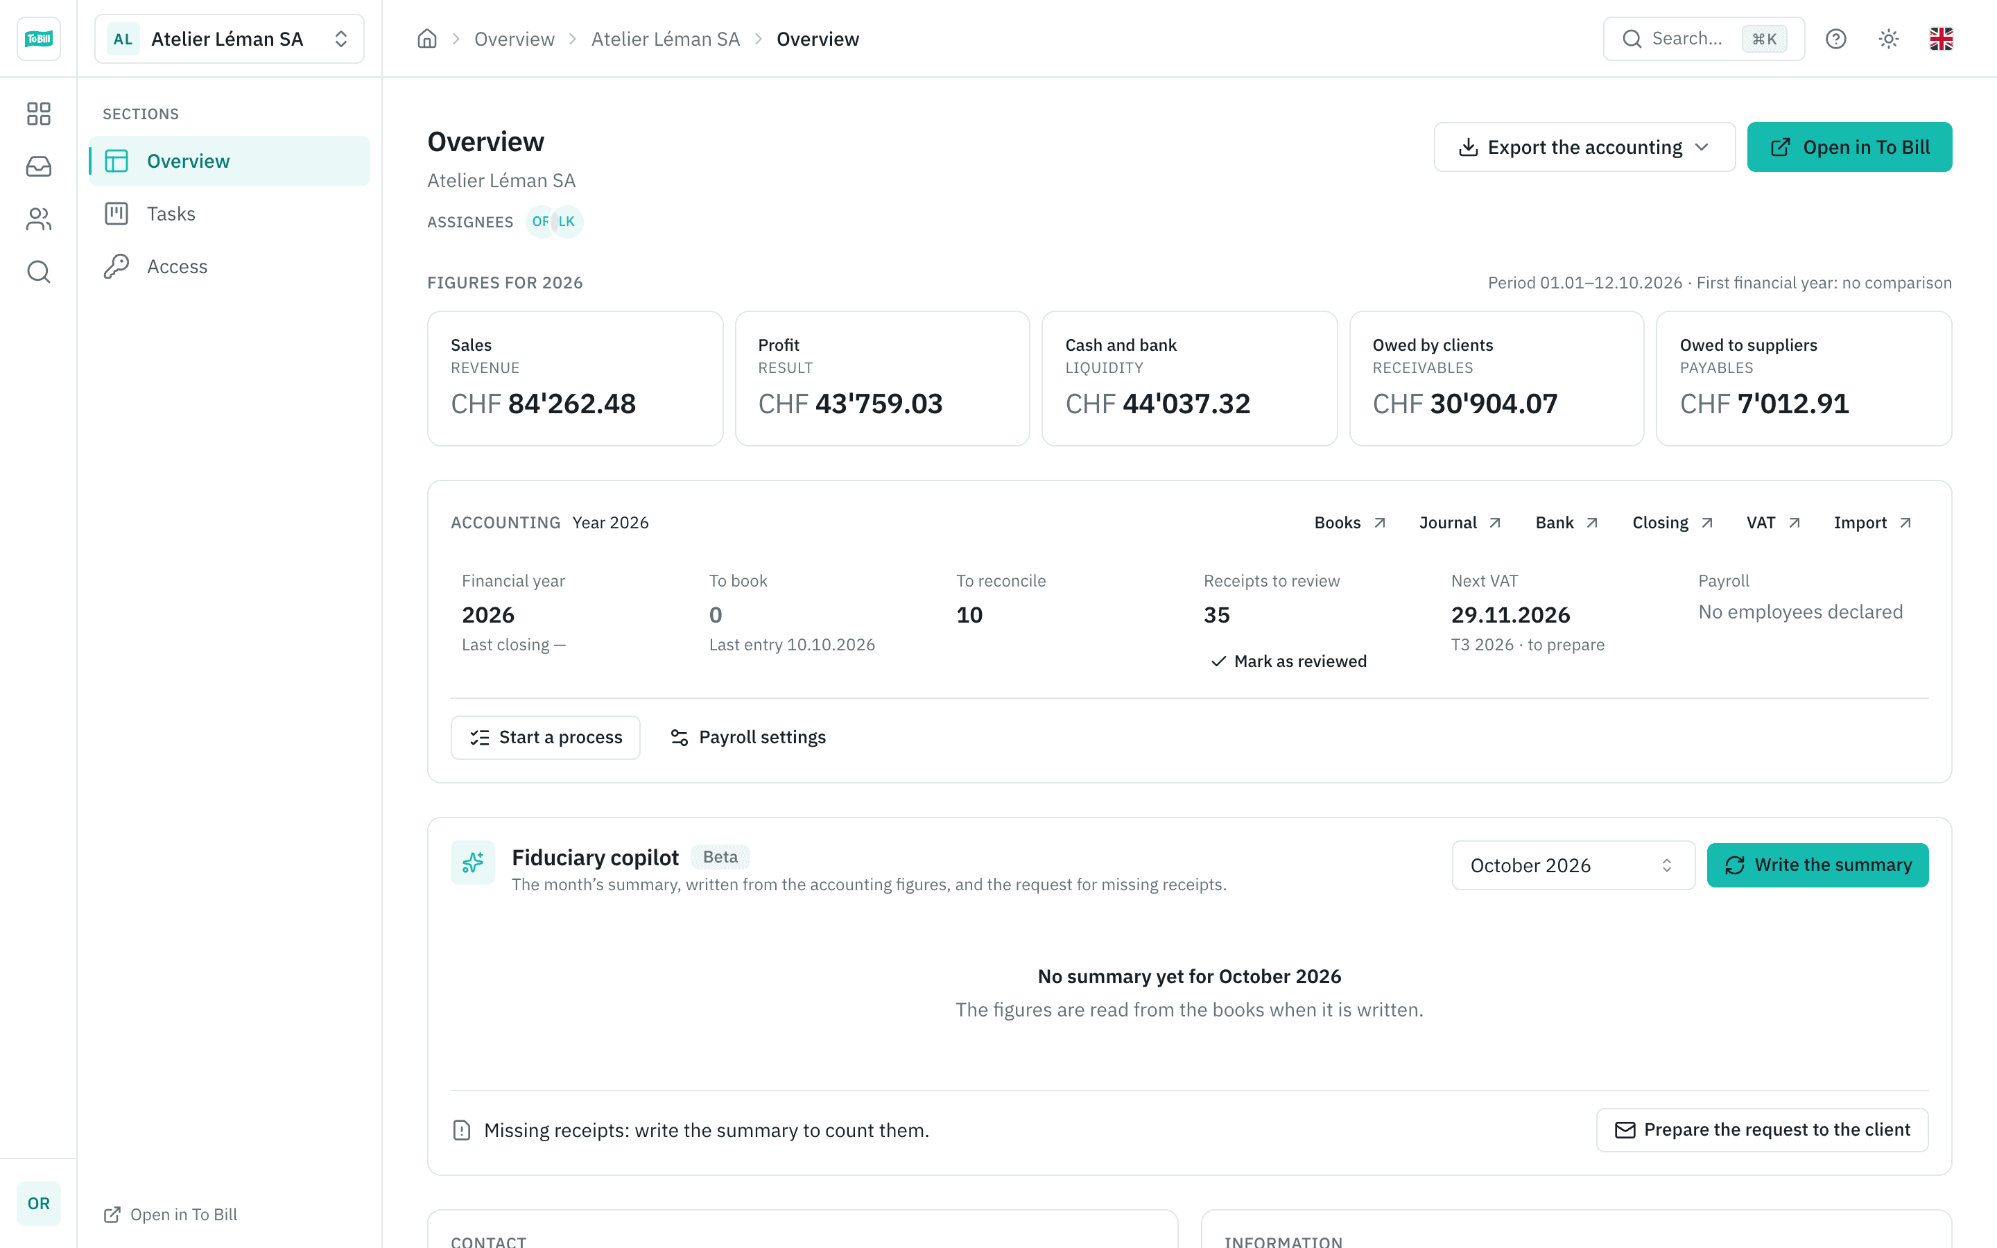This screenshot has width=1997, height=1248.
Task: Expand Export the accounting dropdown
Action: [1584, 147]
